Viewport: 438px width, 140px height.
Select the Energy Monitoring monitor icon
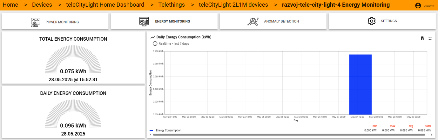coord(144,21)
